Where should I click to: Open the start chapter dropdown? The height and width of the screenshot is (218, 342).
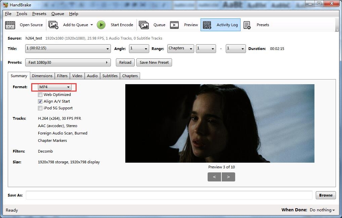point(206,49)
